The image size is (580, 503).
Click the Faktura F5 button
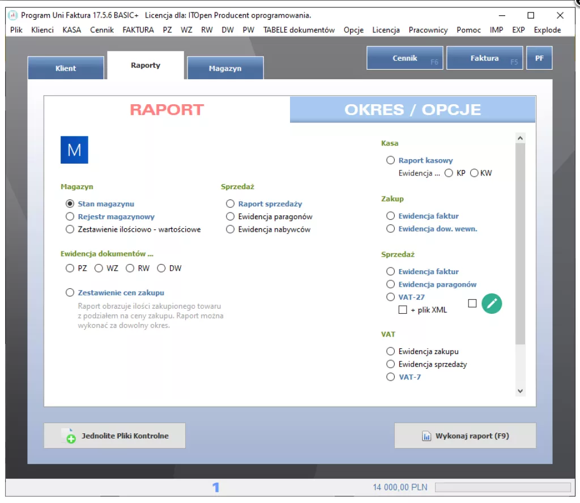(x=485, y=58)
